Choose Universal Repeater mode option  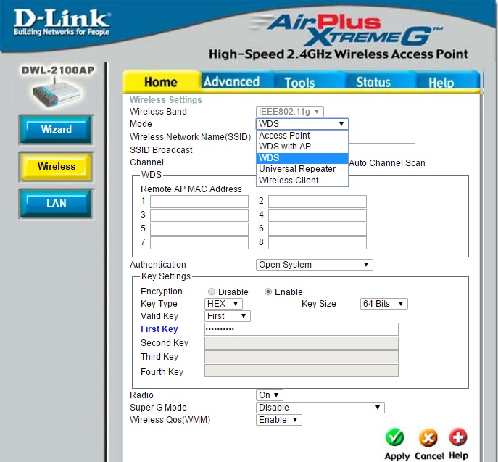tap(302, 169)
